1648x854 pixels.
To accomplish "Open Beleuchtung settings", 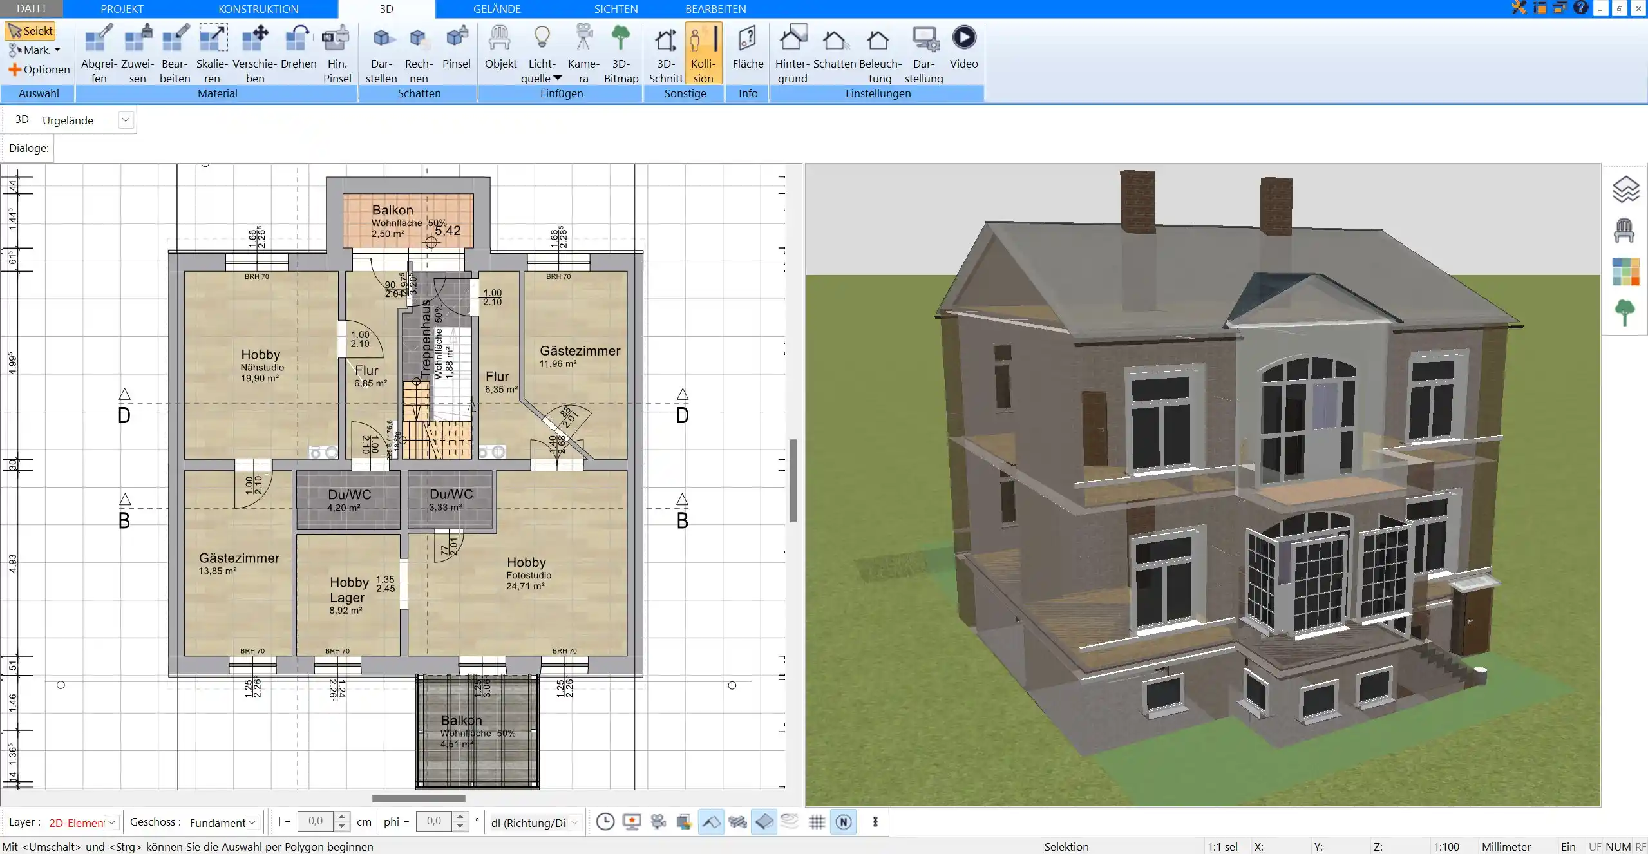I will coord(880,53).
